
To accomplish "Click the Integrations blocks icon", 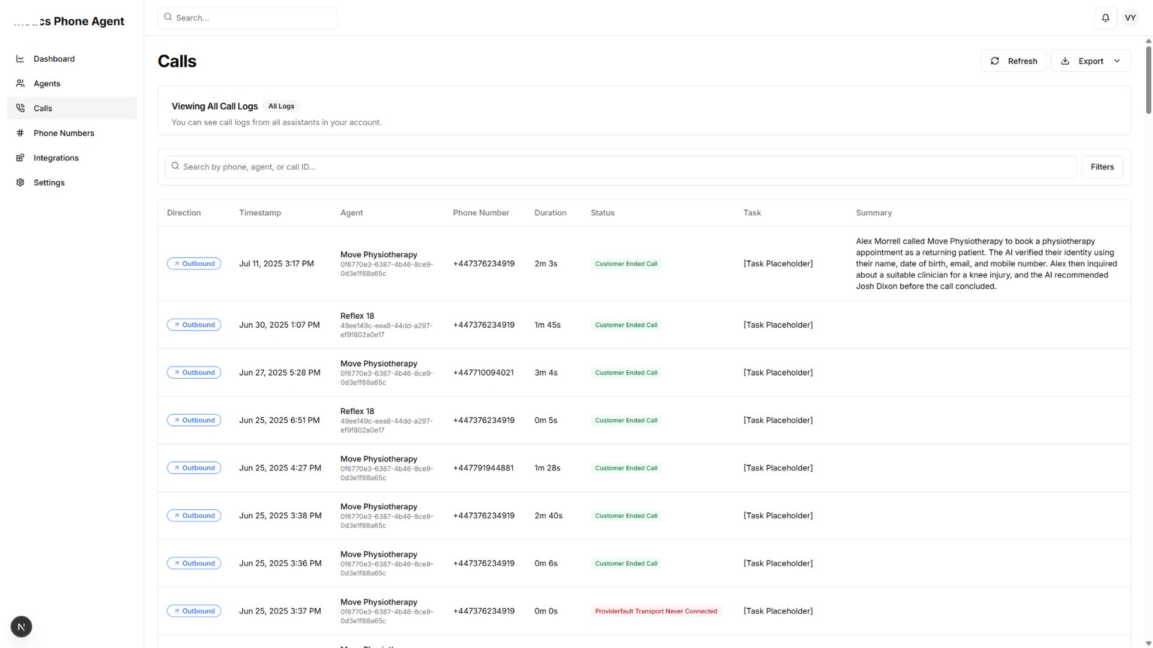I will click(x=20, y=158).
